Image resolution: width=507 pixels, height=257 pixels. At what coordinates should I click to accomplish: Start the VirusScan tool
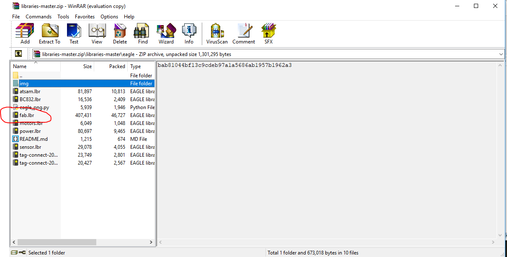pos(216,31)
